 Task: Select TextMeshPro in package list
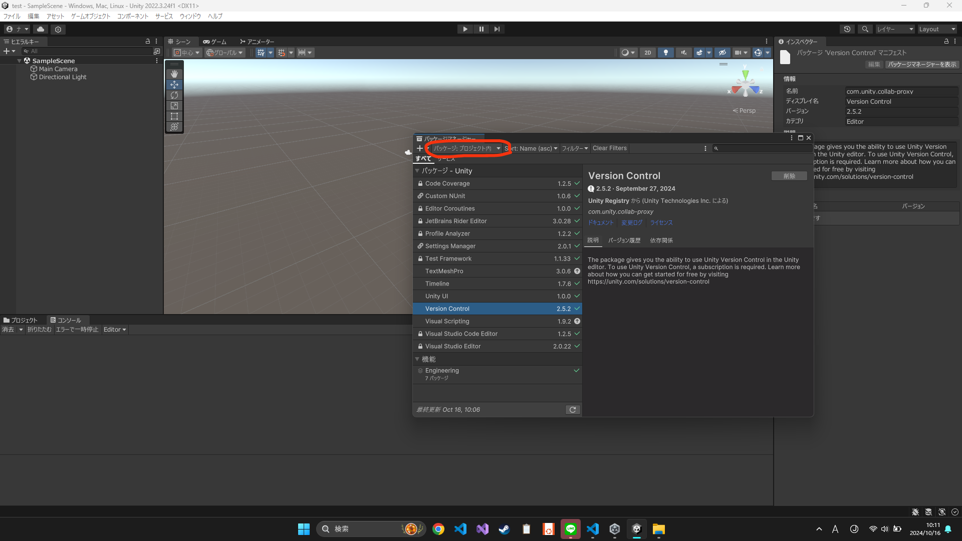pos(444,271)
